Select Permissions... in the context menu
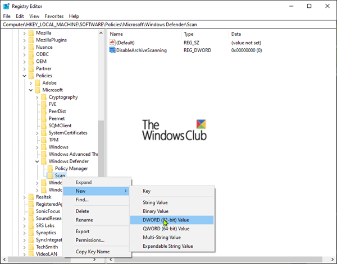The width and height of the screenshot is (337, 264). [90, 240]
